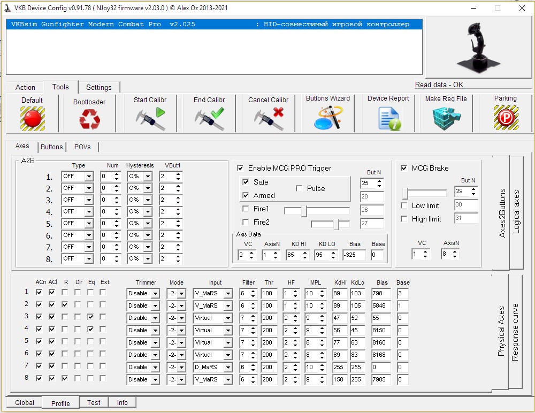Enable the Low limit checkbox

404,205
